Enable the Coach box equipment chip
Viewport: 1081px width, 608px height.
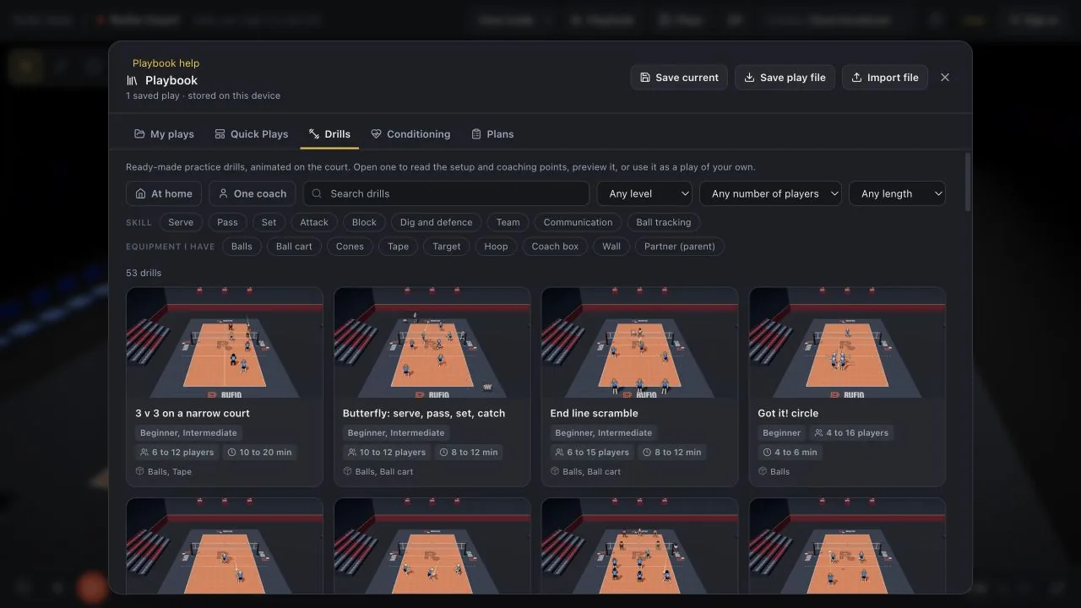[x=555, y=247]
